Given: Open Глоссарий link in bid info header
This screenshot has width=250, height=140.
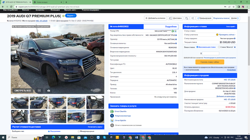Looking at the screenshot, I should (x=231, y=26).
